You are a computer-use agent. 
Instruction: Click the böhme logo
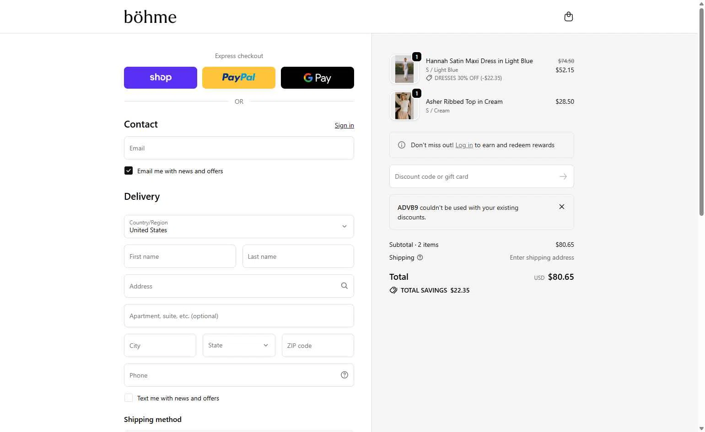[150, 17]
